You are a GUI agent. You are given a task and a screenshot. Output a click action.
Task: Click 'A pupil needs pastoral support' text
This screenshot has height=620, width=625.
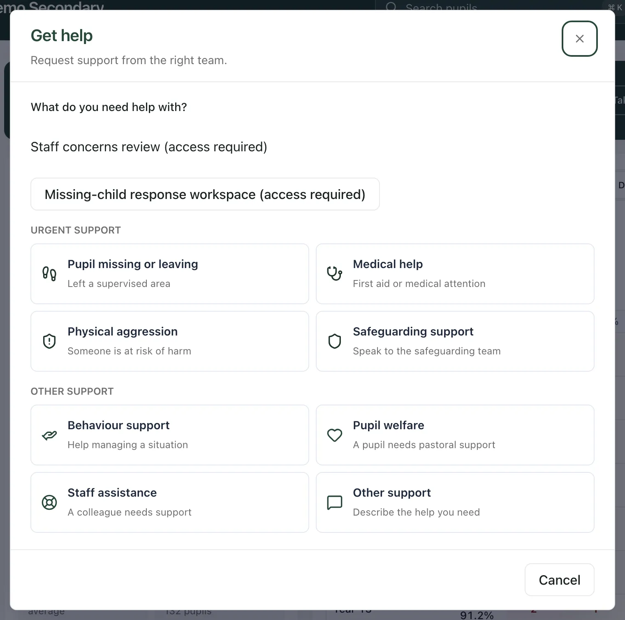pos(424,445)
